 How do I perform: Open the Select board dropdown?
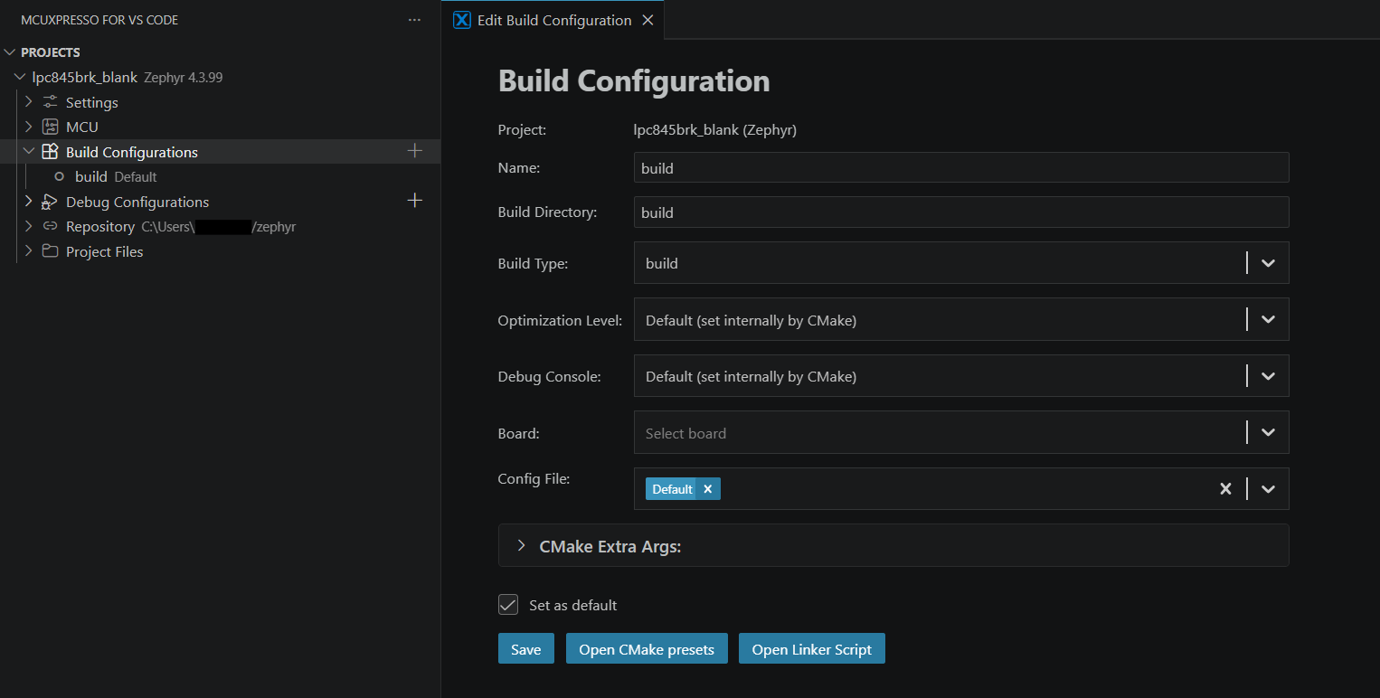click(x=1268, y=432)
